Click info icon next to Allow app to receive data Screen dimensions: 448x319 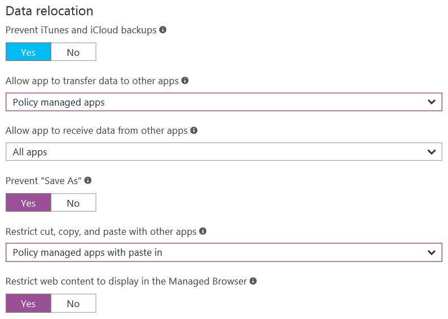194,130
